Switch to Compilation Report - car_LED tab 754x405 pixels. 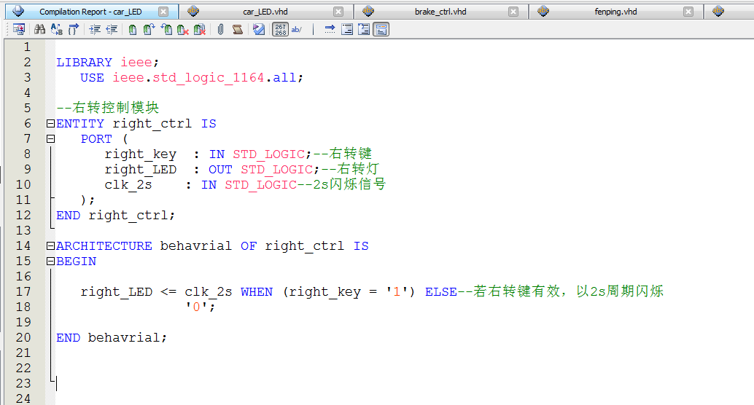[90, 12]
